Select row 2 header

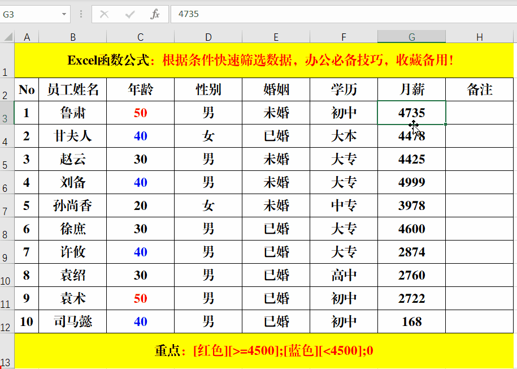click(7, 89)
